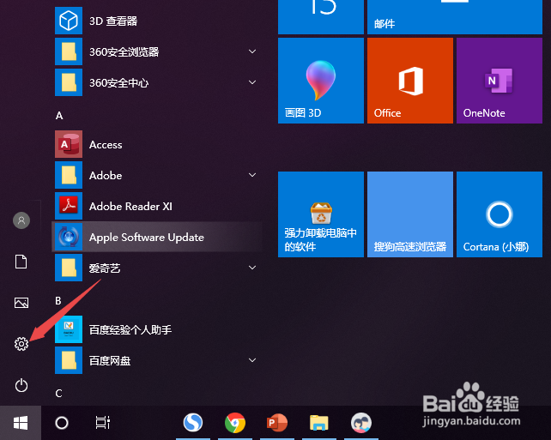Switch to Sogou browser on taskbar
This screenshot has height=440, width=551.
[193, 423]
